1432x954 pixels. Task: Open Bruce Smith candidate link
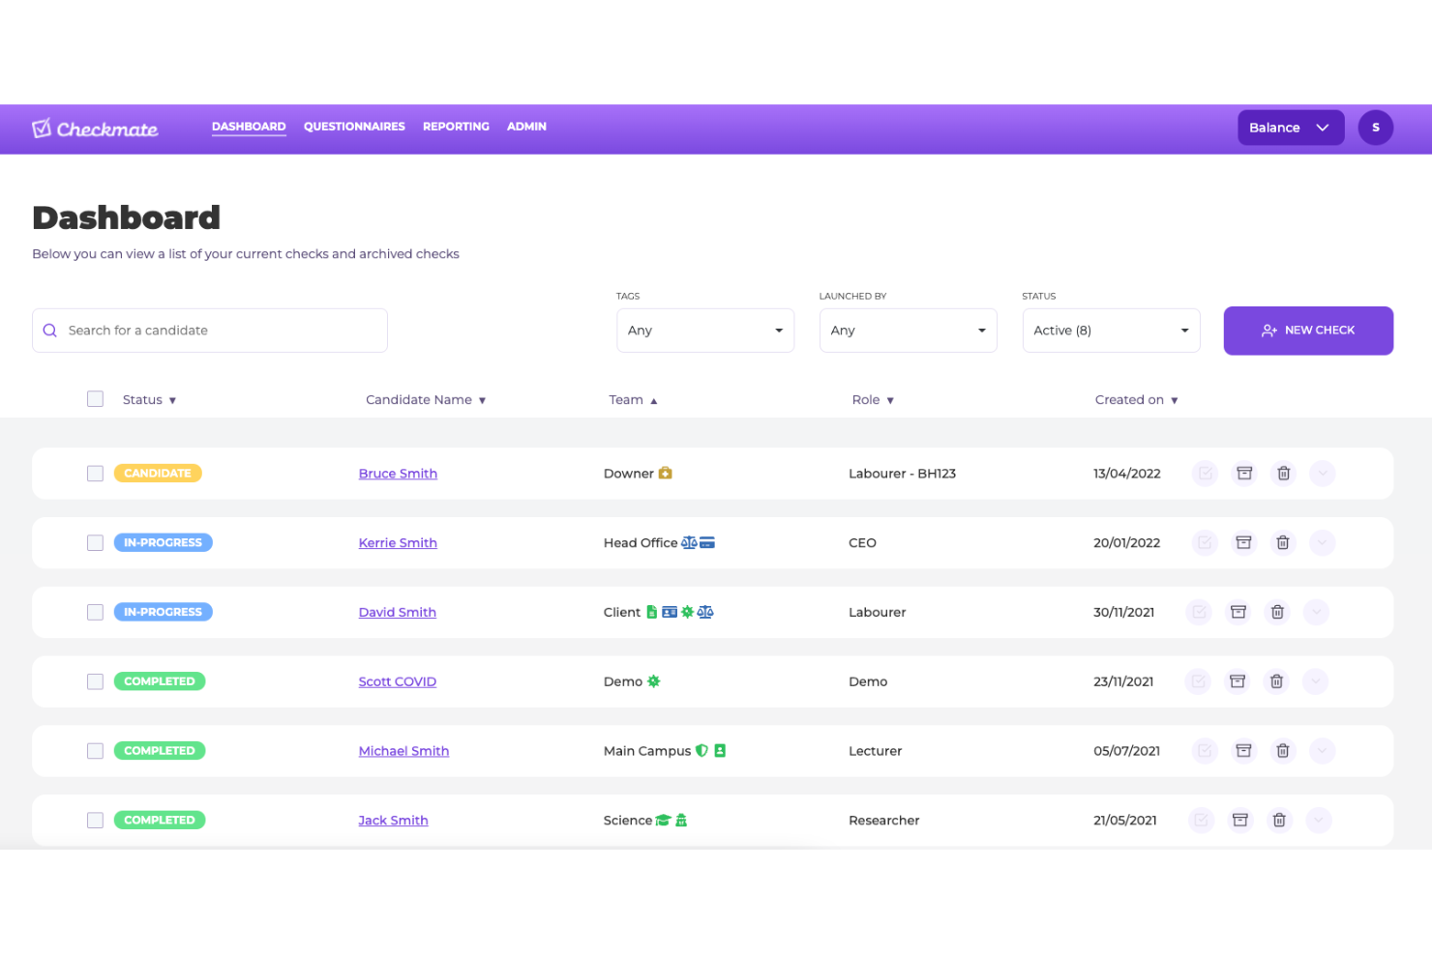(x=398, y=474)
